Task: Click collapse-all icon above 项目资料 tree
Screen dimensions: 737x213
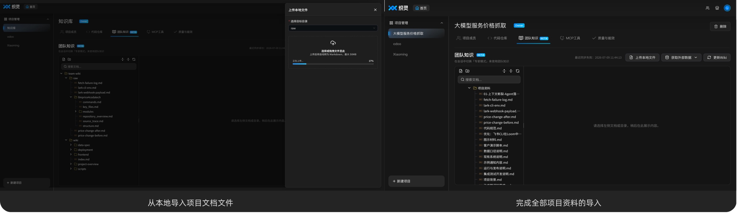Action: [511, 71]
